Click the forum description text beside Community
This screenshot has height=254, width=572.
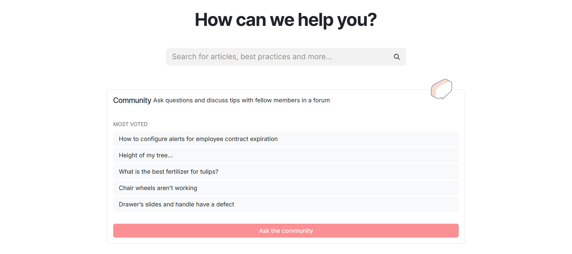tap(241, 101)
